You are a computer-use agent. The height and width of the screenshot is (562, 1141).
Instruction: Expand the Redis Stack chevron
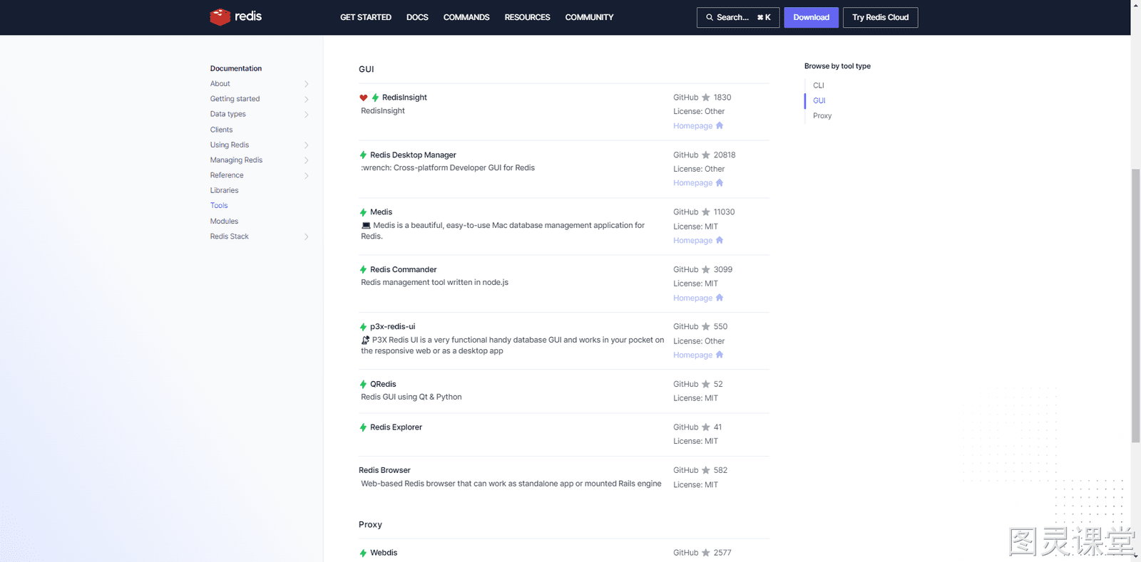tap(307, 236)
